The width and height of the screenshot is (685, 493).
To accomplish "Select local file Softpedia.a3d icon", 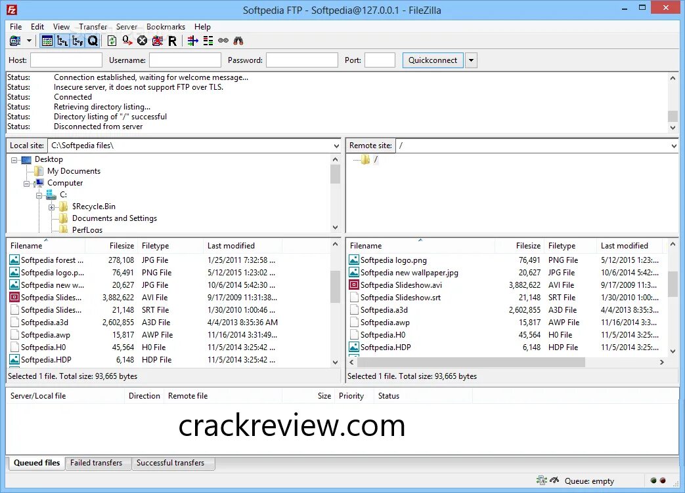I will (x=14, y=323).
